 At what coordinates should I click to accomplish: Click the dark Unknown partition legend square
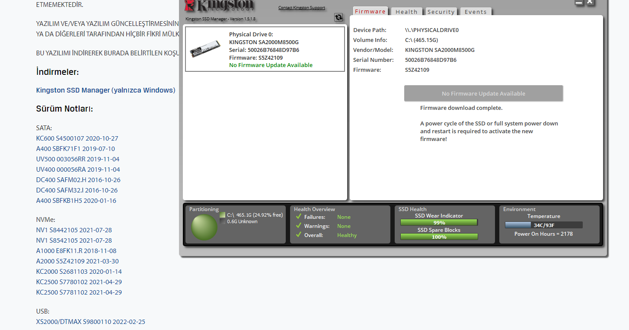coord(222,221)
